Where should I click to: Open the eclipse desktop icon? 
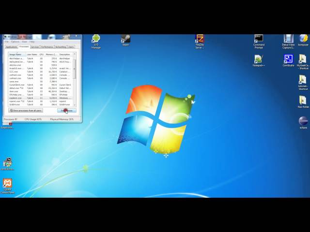(x=303, y=122)
